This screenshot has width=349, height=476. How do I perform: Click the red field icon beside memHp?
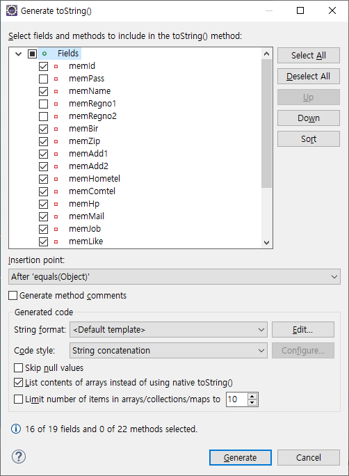pos(56,204)
